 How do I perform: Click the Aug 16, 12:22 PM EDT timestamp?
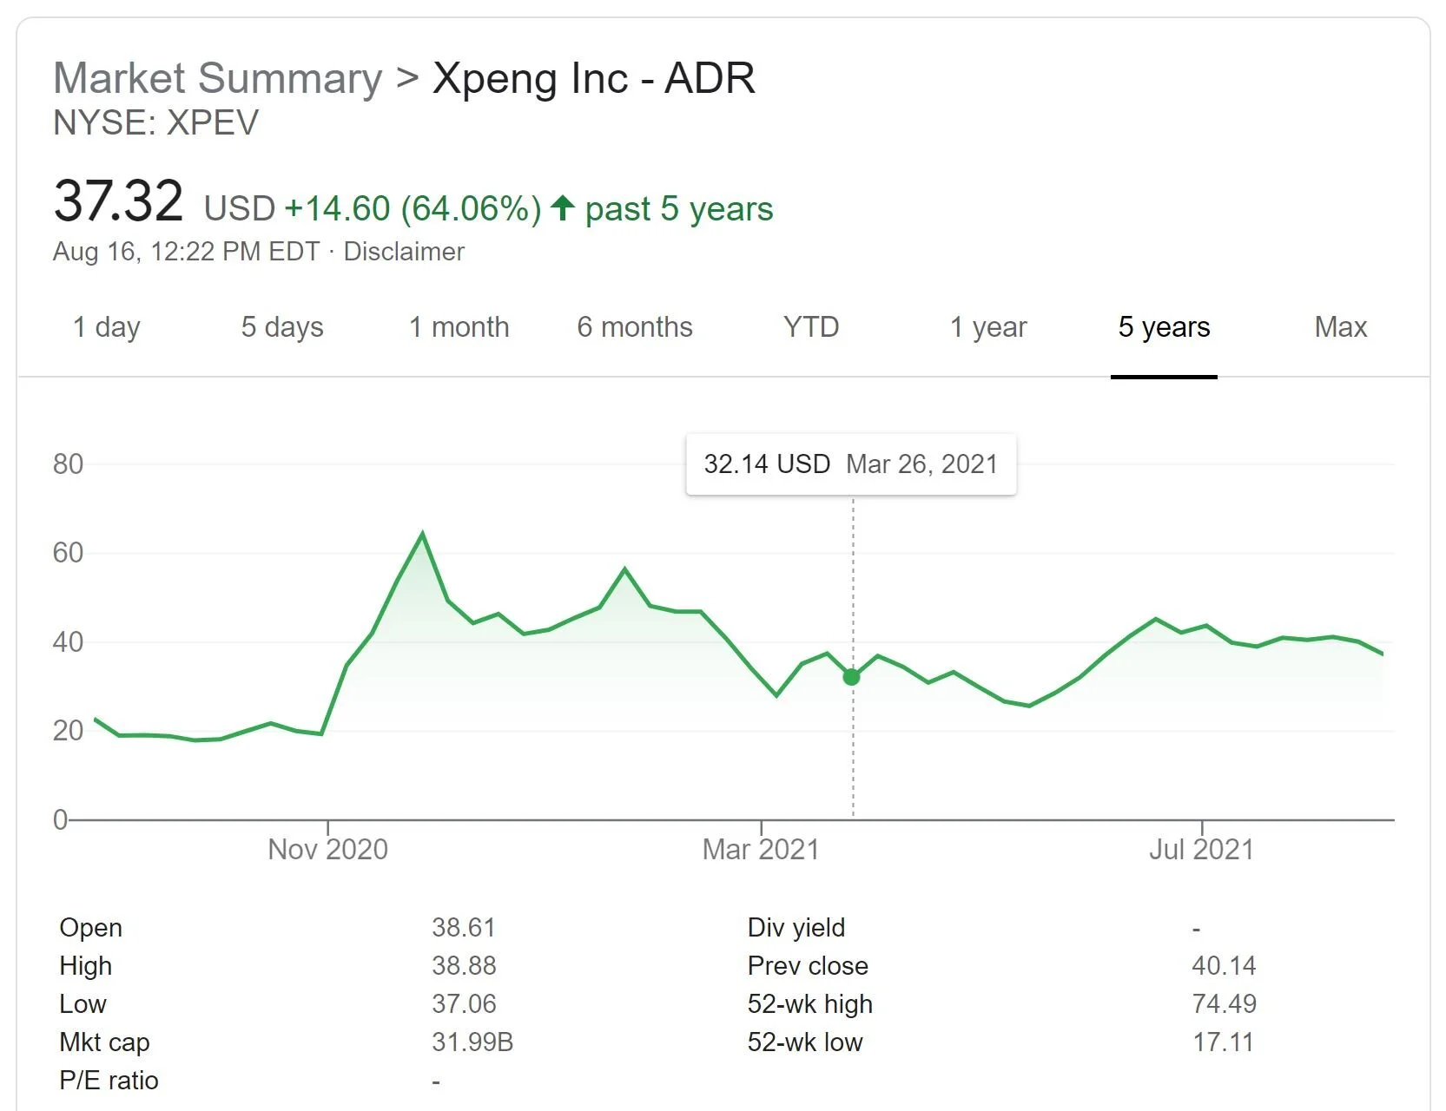click(187, 252)
